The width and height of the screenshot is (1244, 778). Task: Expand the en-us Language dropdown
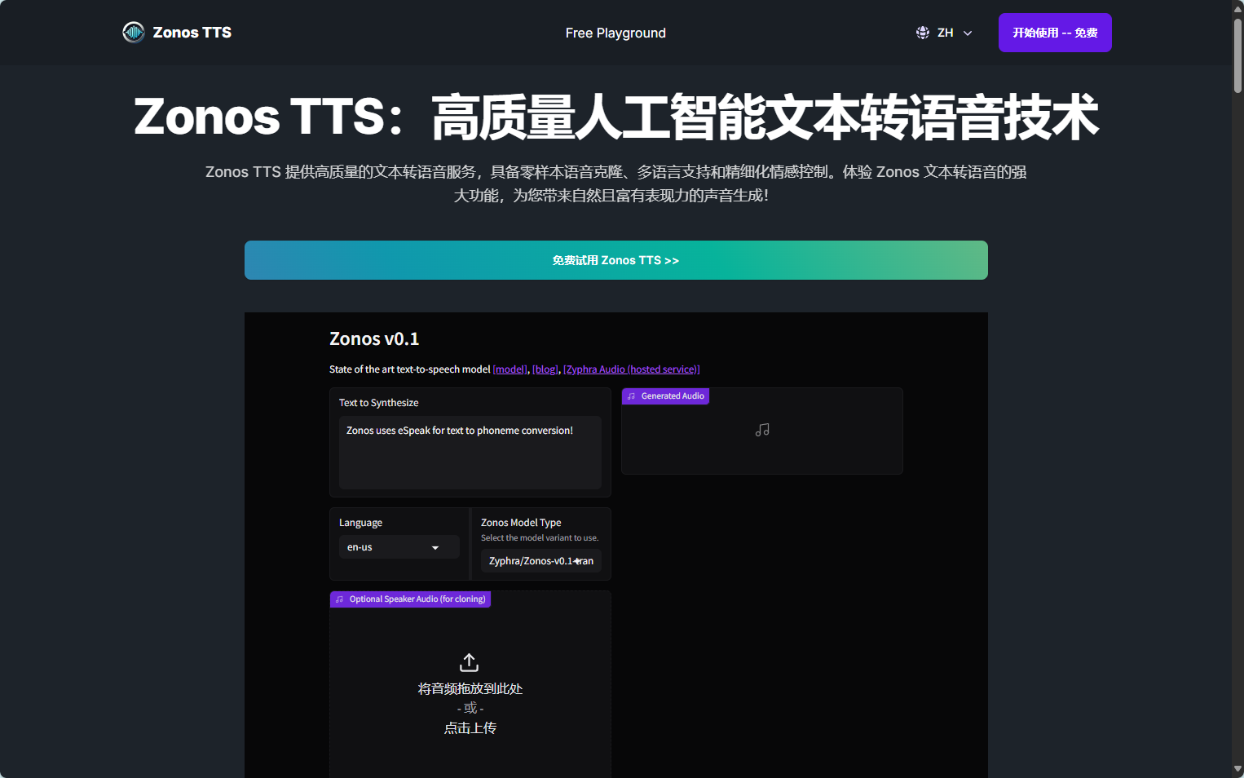399,547
